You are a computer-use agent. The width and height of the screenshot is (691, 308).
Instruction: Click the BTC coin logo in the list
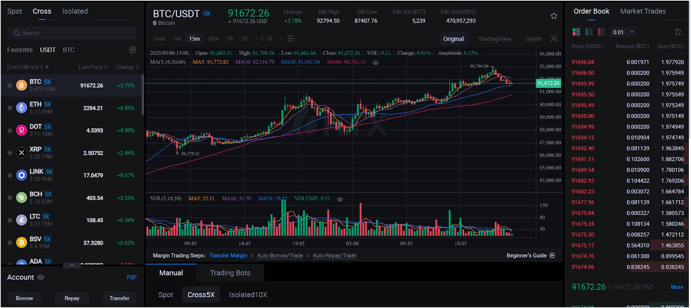tap(22, 85)
